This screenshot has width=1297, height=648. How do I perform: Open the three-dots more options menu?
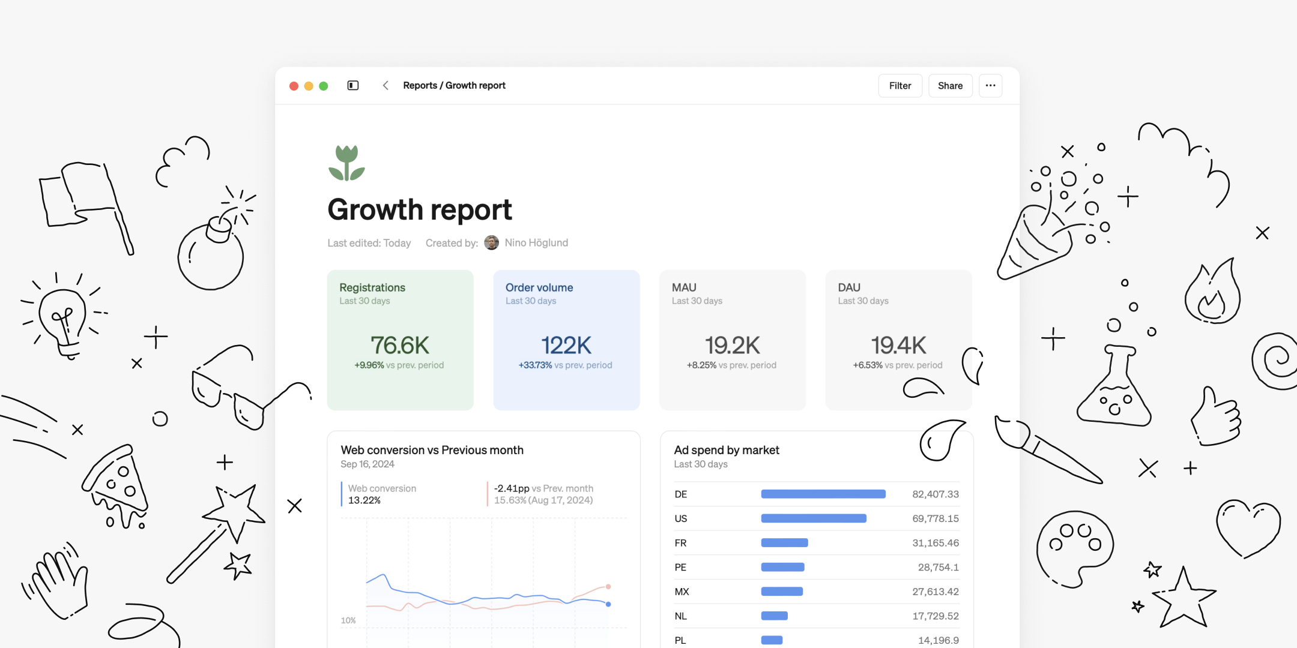[x=990, y=86]
